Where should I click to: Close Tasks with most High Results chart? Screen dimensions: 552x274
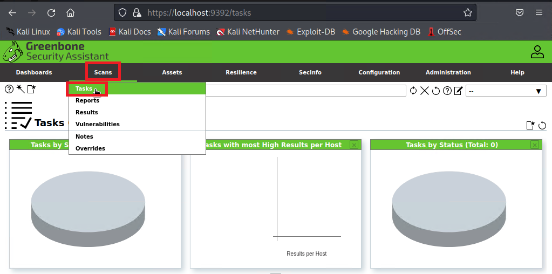354,145
